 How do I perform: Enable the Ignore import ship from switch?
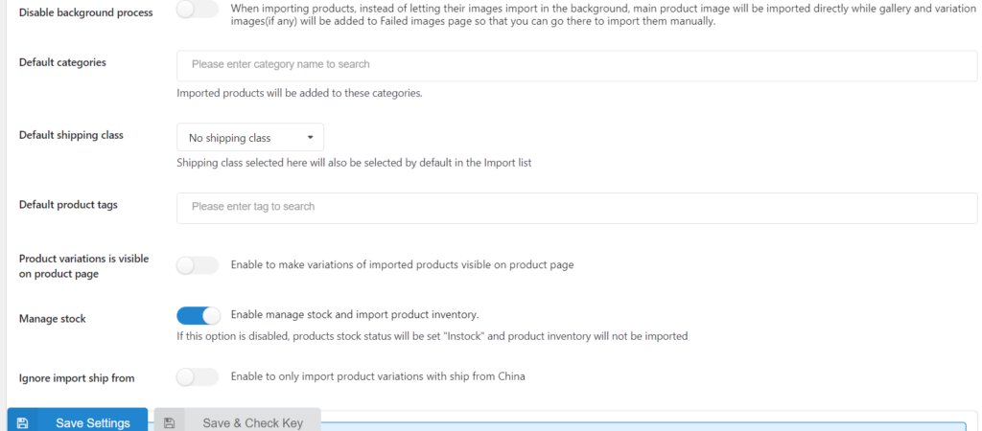click(198, 377)
